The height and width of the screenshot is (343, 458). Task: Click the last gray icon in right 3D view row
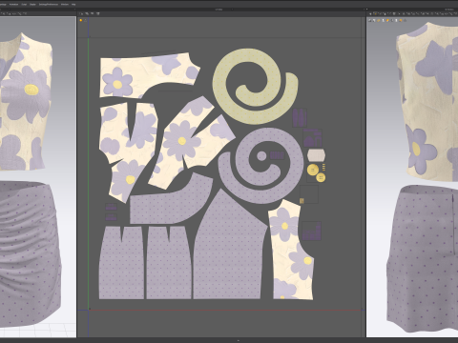coord(405,20)
